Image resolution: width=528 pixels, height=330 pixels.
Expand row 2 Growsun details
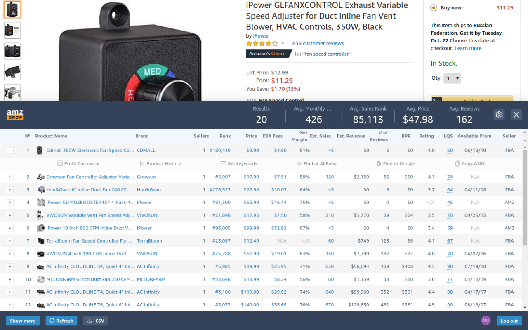tap(10, 177)
